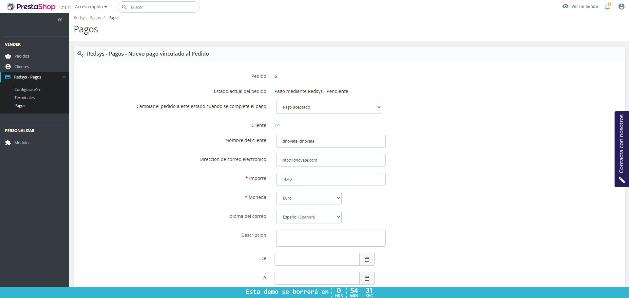Click the search magnifier icon
Viewport: 629px width, 298px height.
coord(124,7)
